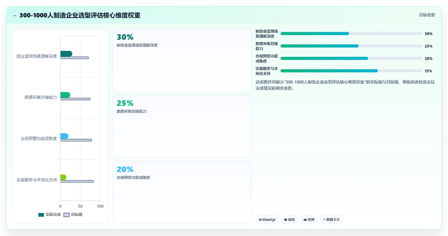Click the dark green actual bar for 制造业蓝领场景理解深度
The width and height of the screenshot is (448, 236).
click(x=66, y=54)
